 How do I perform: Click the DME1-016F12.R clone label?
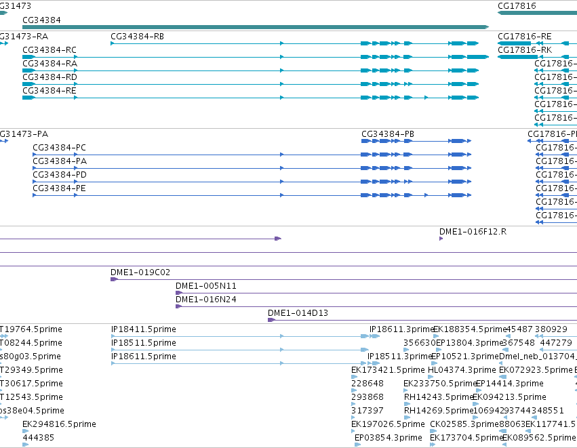tap(473, 232)
